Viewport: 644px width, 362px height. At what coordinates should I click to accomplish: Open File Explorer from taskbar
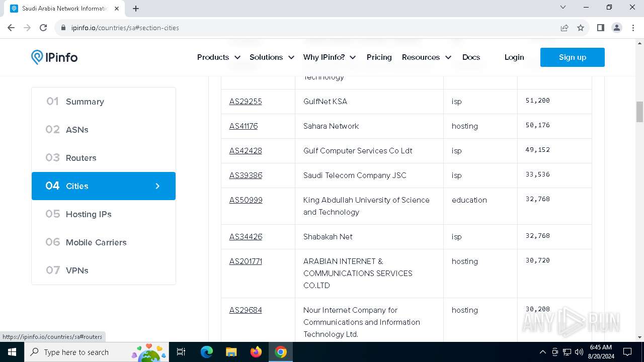point(231,352)
